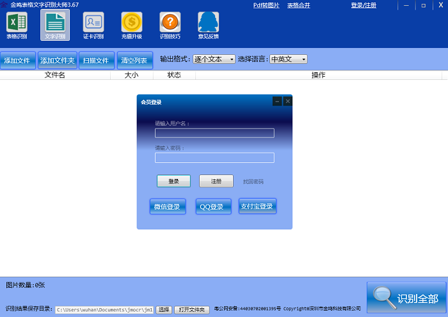Click the 文件名 column header

pos(55,75)
